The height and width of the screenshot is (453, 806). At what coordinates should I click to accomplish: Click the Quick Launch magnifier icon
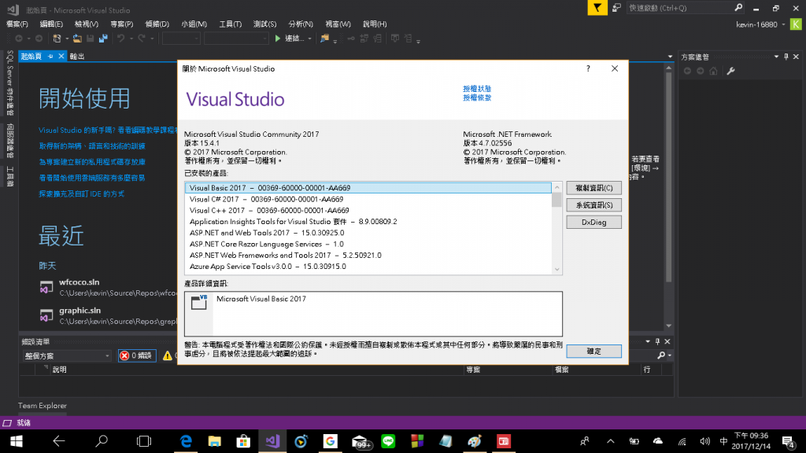pyautogui.click(x=738, y=8)
